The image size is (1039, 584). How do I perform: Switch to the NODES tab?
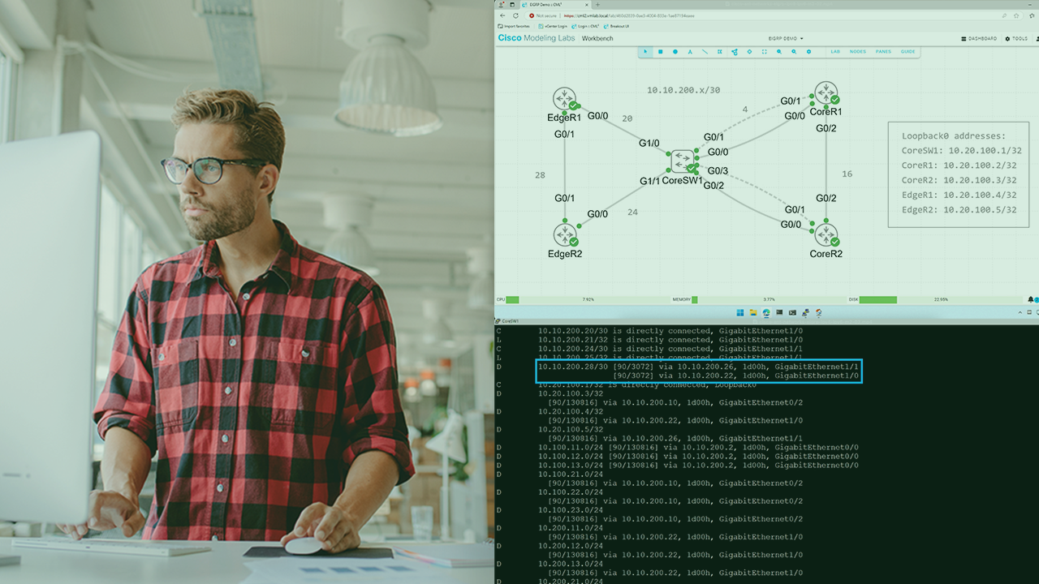[x=858, y=52]
